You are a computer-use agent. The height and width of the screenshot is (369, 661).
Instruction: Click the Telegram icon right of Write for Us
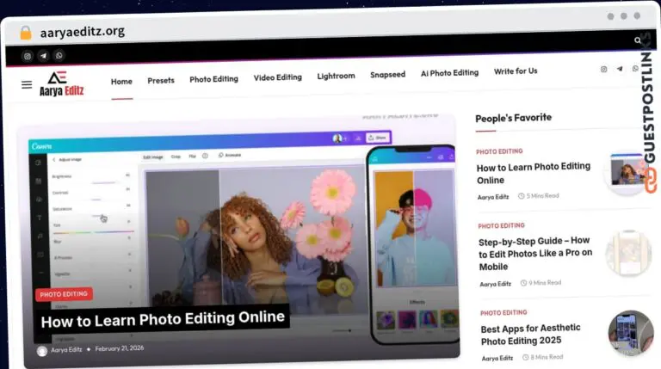(620, 69)
